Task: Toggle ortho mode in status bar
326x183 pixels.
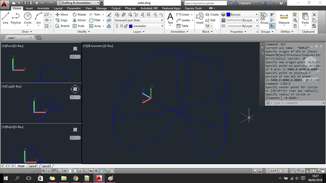Action: coord(60,171)
